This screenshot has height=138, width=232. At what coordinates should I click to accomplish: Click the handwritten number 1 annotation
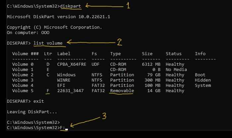click(128, 6)
